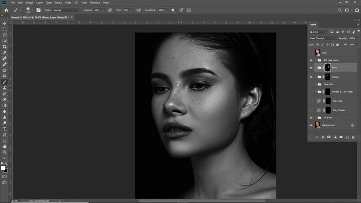Click the Layers panel tab
Image resolution: width=361 pixels, height=203 pixels.
tap(312, 25)
